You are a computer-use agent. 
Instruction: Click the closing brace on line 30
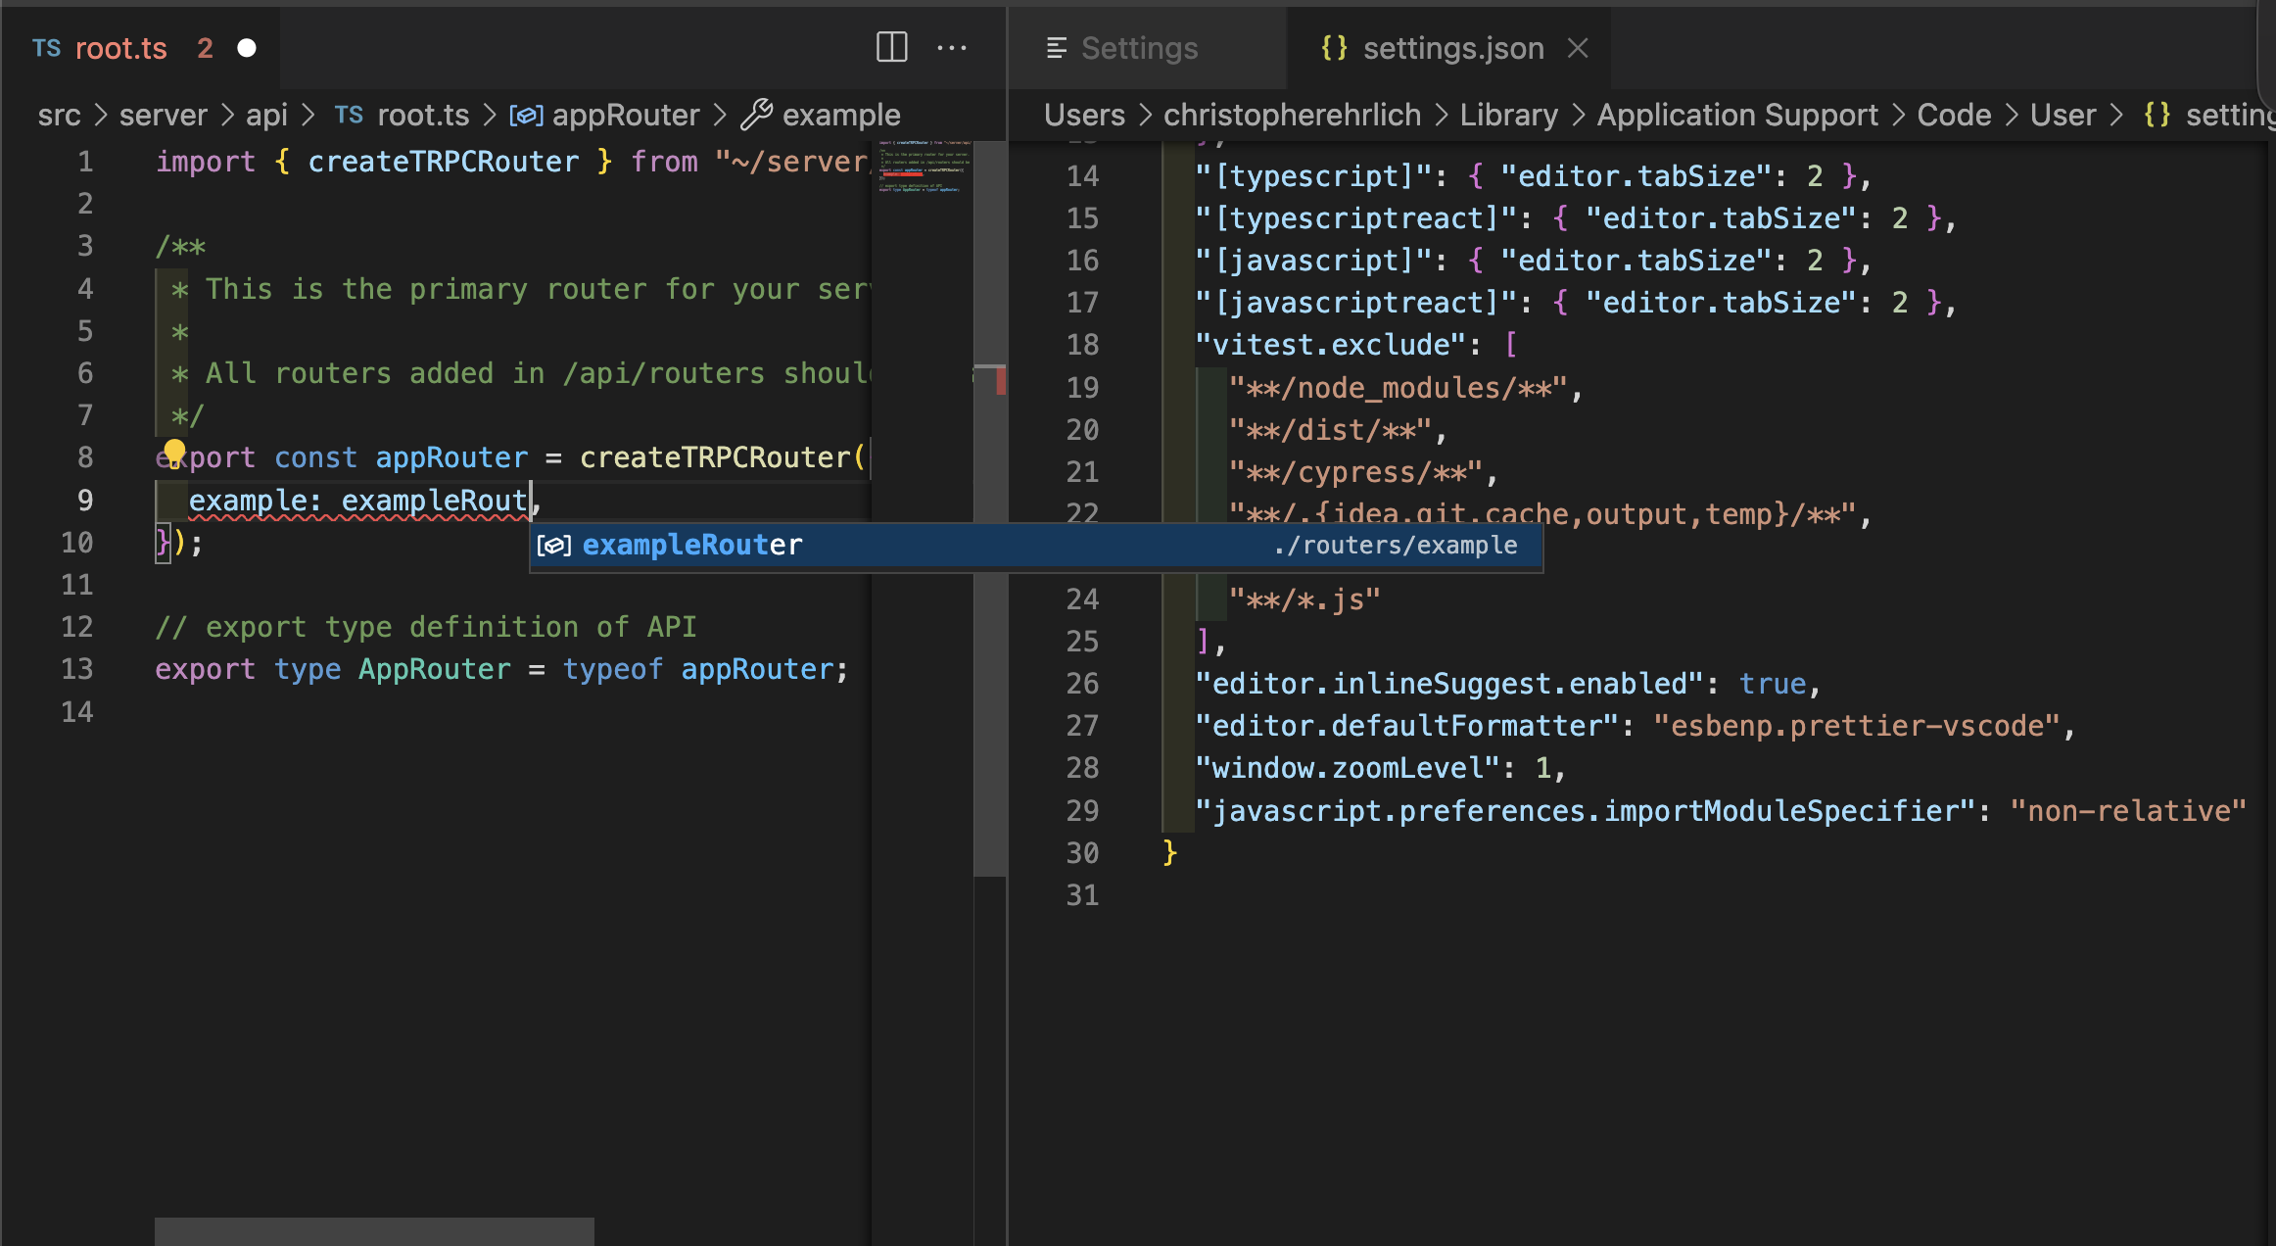click(1169, 853)
